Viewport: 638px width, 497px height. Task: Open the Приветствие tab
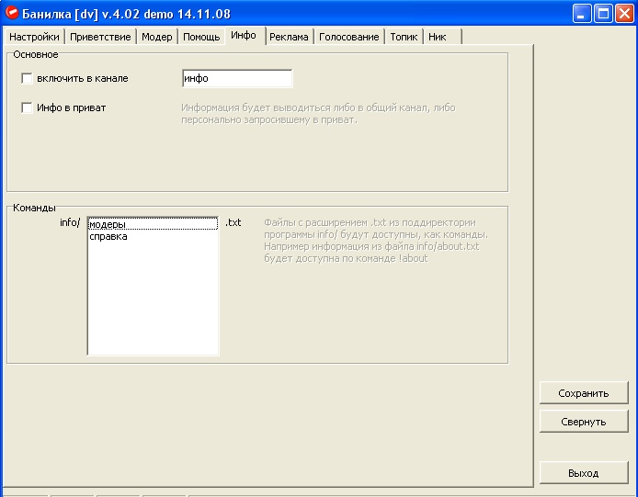pos(100,37)
